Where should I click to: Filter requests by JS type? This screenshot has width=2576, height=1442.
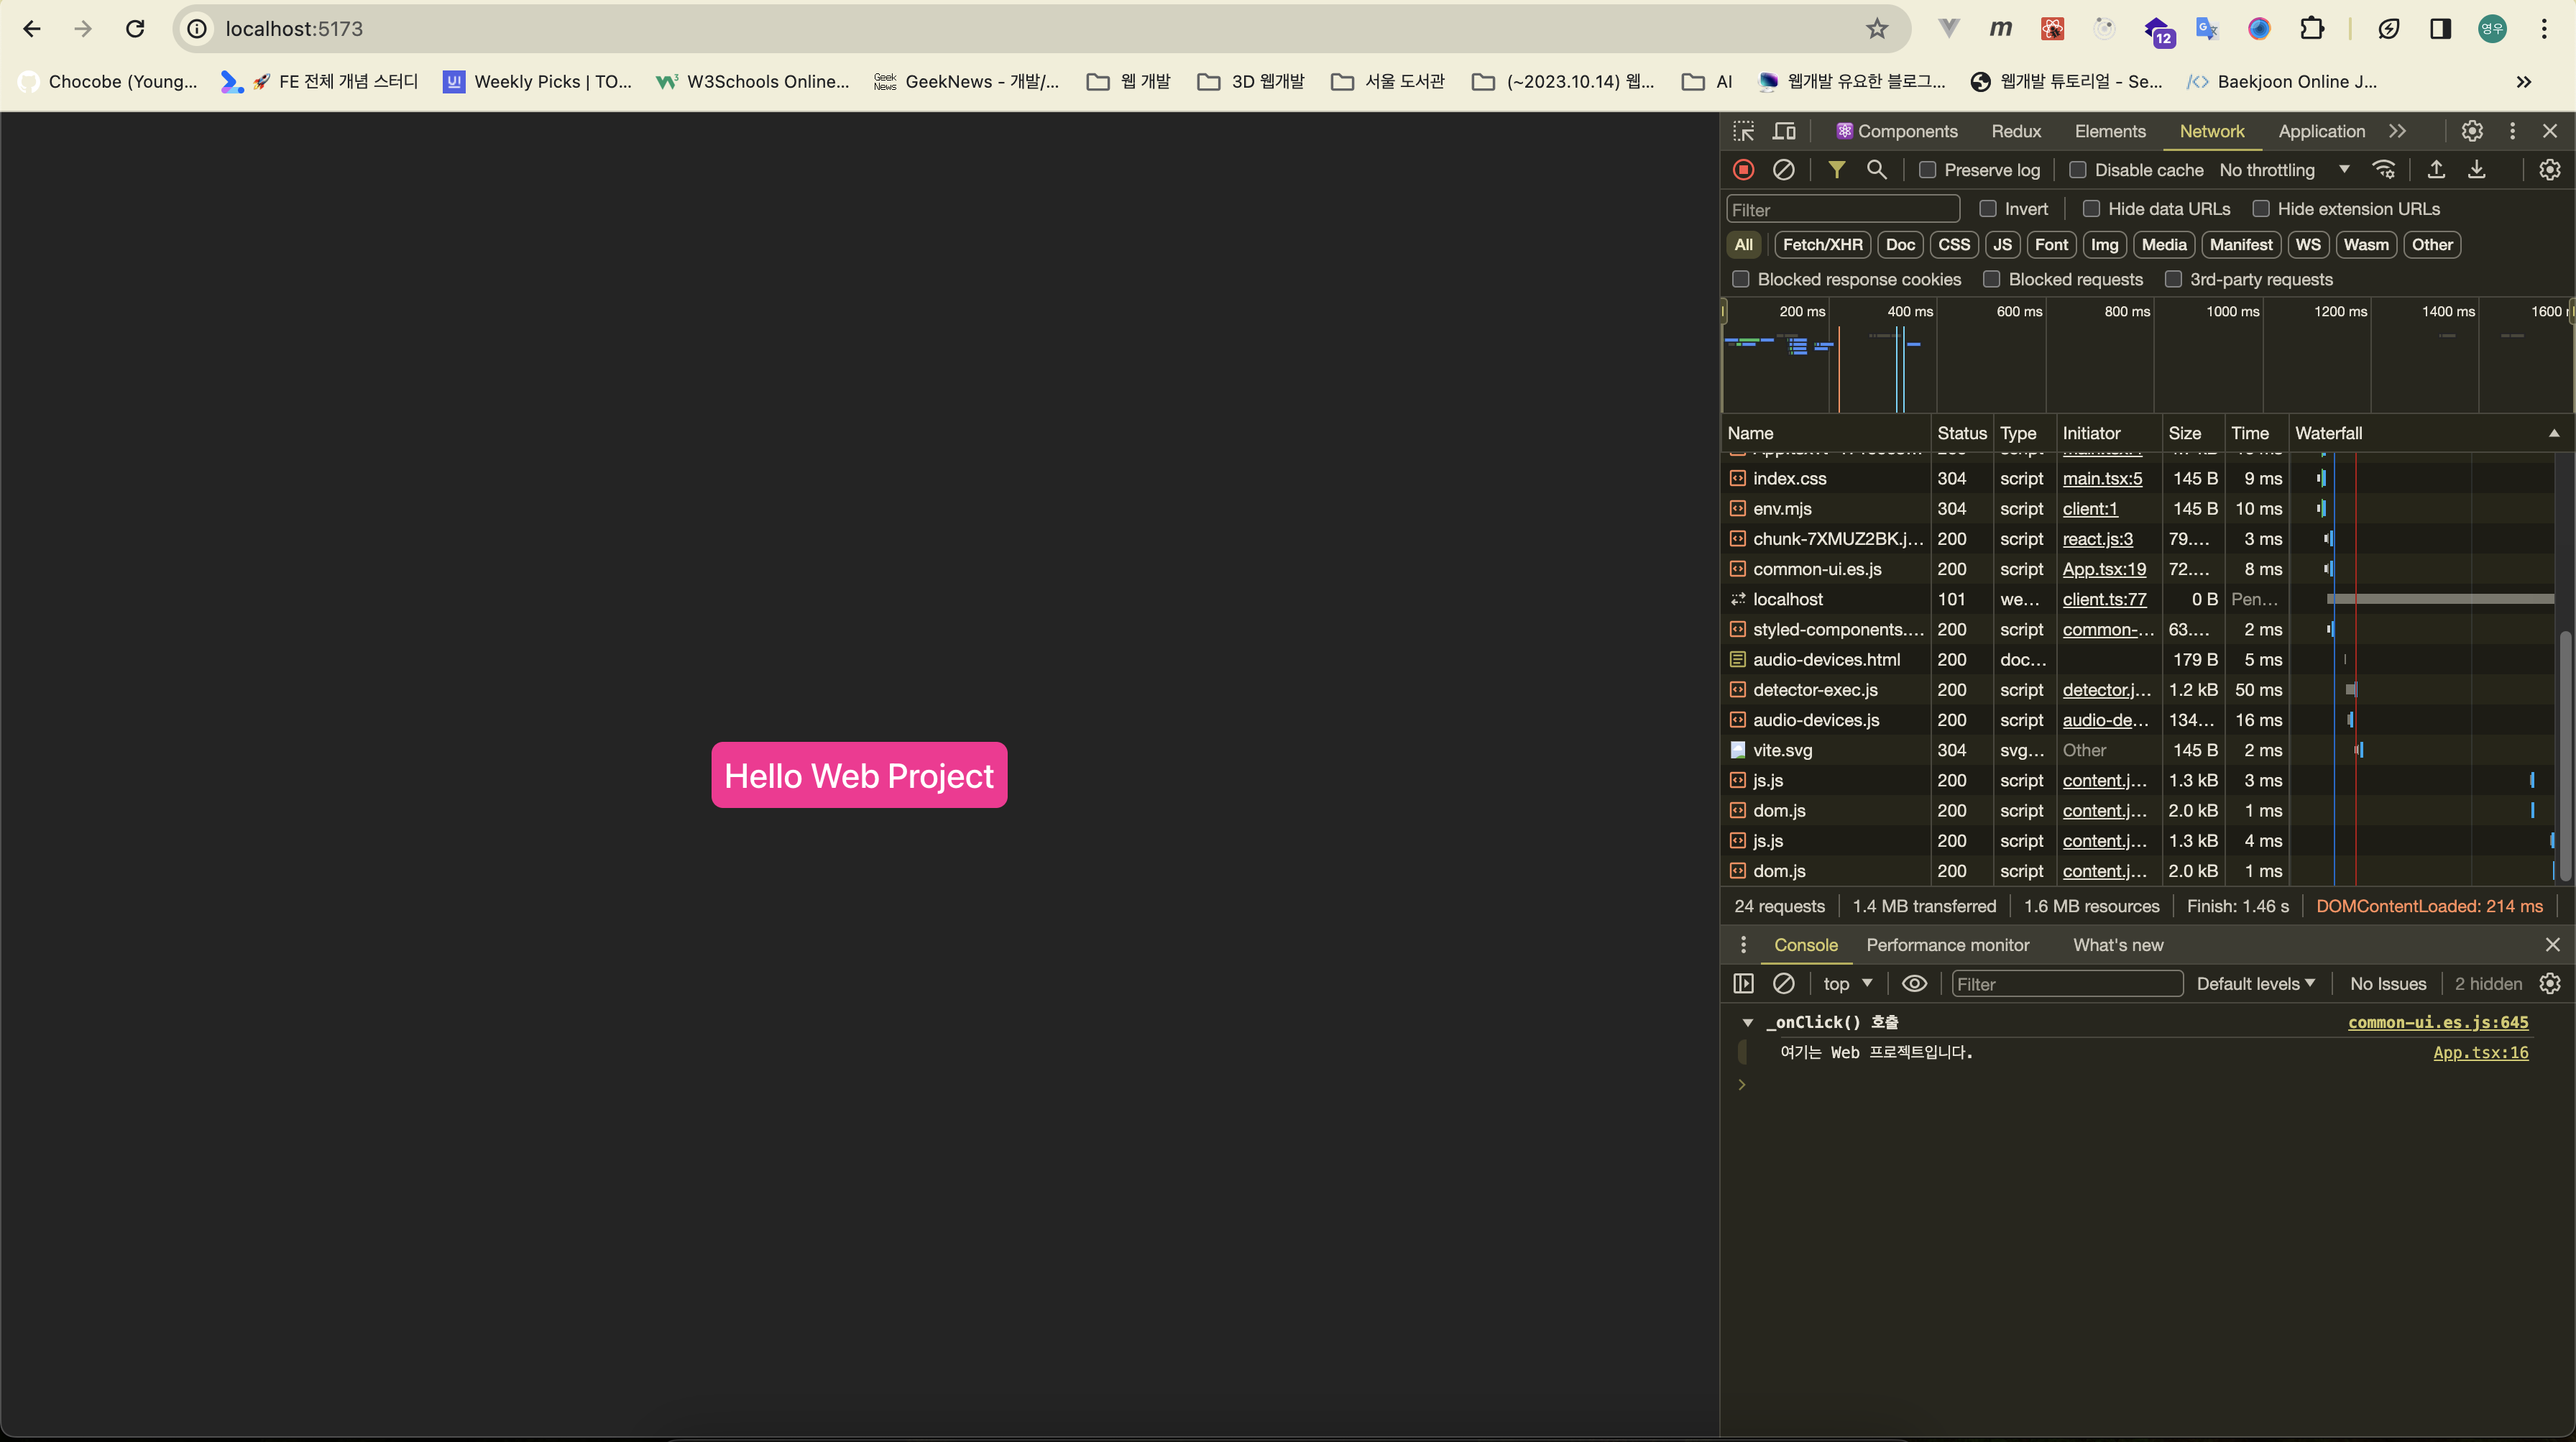tap(2002, 245)
